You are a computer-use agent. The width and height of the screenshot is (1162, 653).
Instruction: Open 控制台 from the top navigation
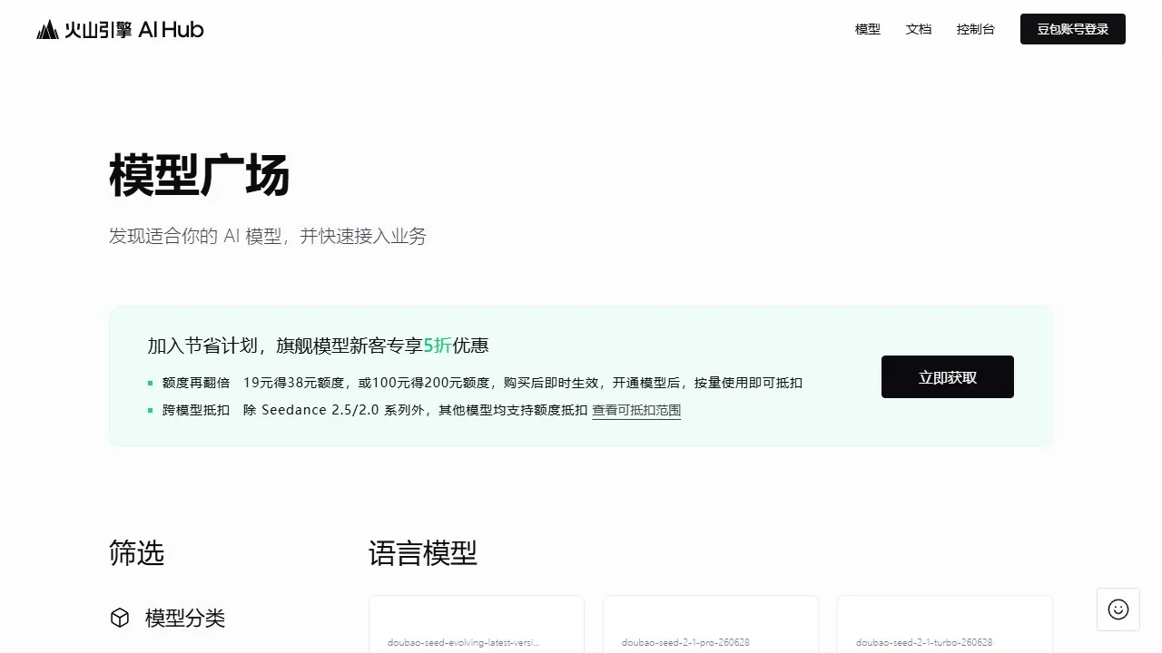(976, 29)
